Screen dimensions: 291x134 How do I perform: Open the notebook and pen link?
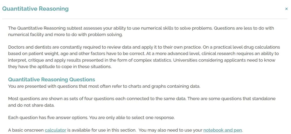pyautogui.click(x=223, y=130)
